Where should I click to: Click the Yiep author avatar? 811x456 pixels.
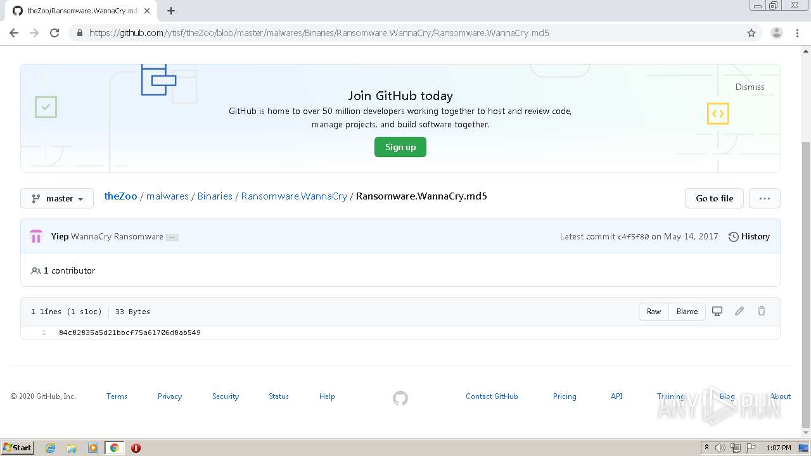pos(36,236)
